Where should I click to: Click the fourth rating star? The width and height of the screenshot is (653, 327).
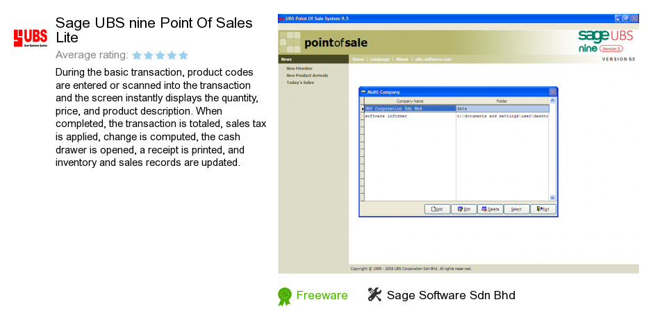point(172,56)
